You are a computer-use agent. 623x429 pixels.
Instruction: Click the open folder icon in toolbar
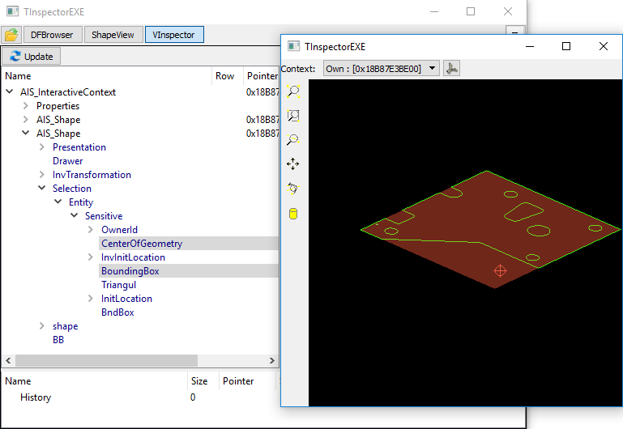pos(11,35)
